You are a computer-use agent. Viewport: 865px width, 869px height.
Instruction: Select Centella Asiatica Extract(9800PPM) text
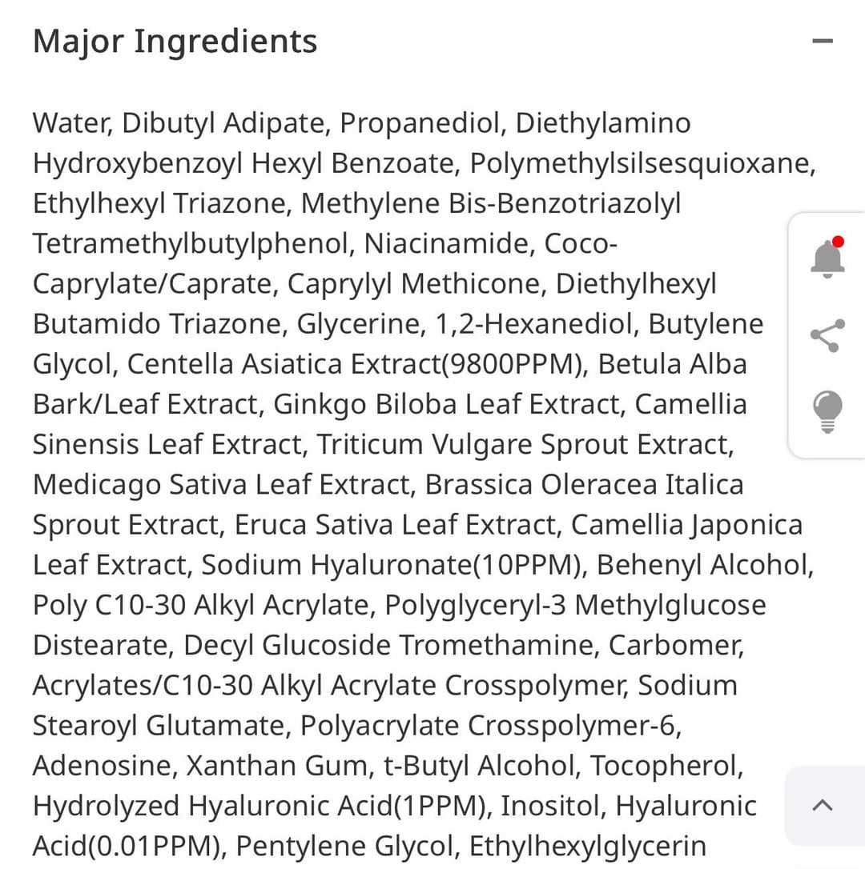click(354, 364)
